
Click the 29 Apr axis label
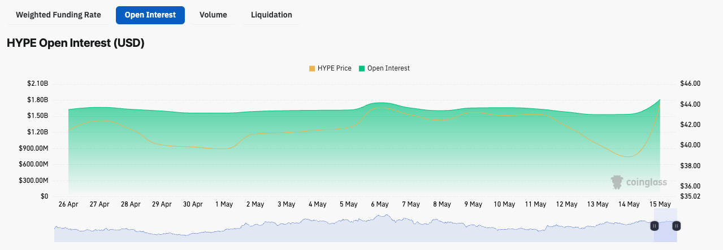pos(162,204)
